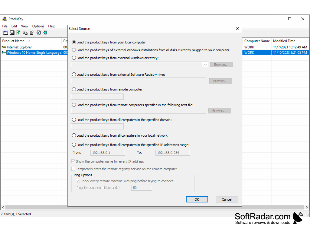Click the 11/7/2023 10:12:49 AM modified time
This screenshot has height=232, width=310.
coord(290,47)
